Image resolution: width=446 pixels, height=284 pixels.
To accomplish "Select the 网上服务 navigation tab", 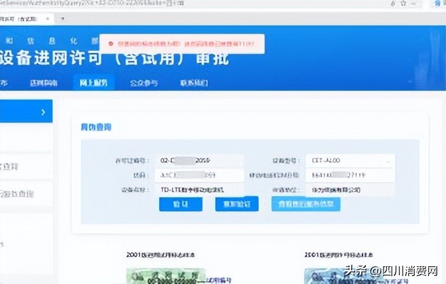I will pyautogui.click(x=94, y=83).
